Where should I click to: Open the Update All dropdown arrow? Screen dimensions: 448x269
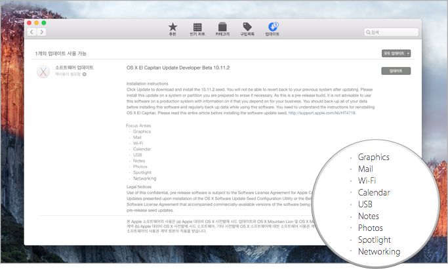(x=408, y=53)
